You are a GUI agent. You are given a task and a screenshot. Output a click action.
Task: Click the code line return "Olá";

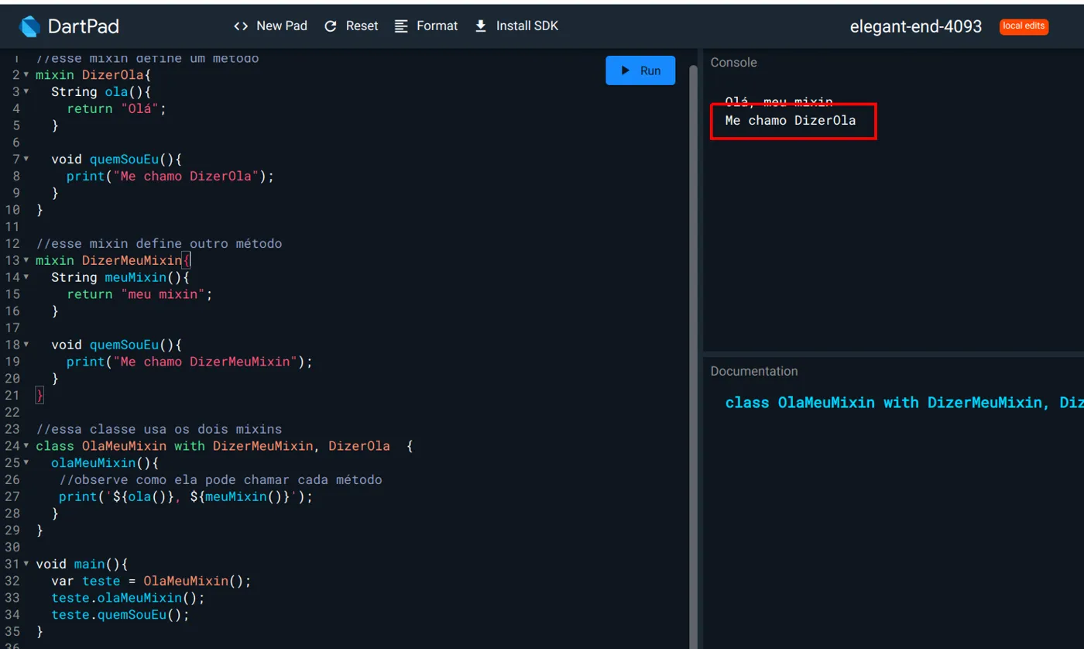click(x=117, y=108)
